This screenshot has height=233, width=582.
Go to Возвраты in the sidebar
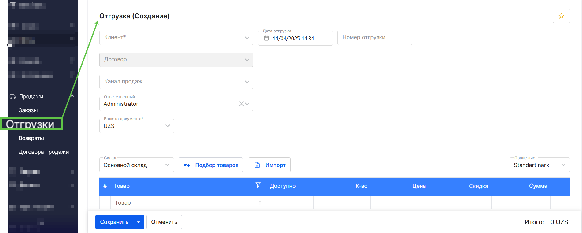(31, 138)
